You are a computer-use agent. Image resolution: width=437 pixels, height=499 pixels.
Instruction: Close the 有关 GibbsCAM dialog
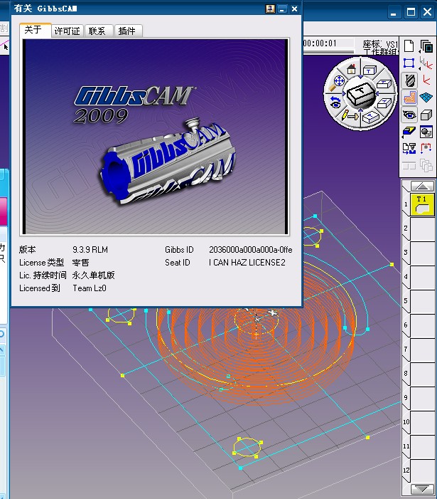[294, 9]
